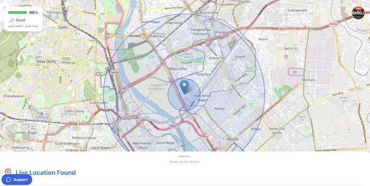Open the Support chat button
The height and width of the screenshot is (186, 370).
[x=17, y=180]
